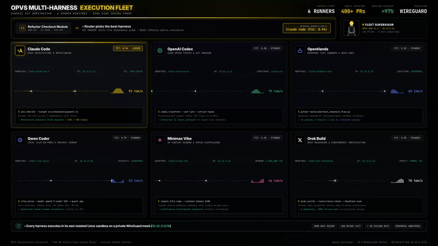Click the EPHEMERAL WORKTREES tag
The width and height of the screenshot is (438, 246).
coord(408,226)
